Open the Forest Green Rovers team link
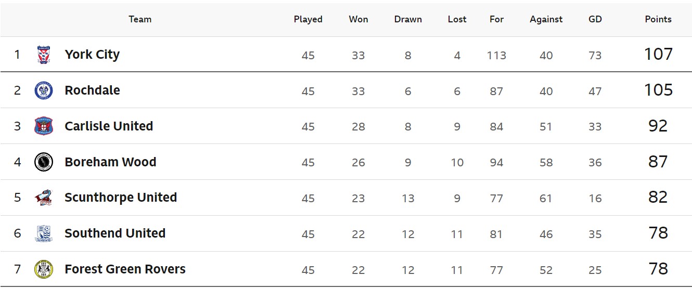 (x=125, y=269)
